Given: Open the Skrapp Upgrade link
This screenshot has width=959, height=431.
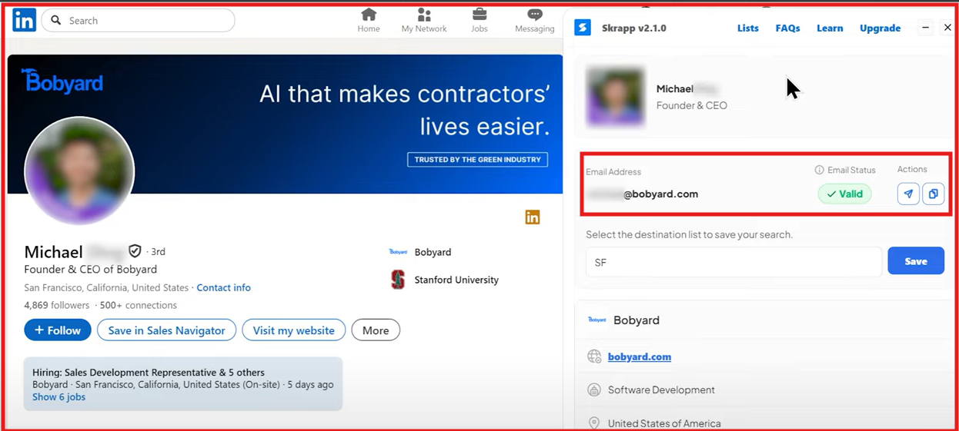Looking at the screenshot, I should click(880, 28).
